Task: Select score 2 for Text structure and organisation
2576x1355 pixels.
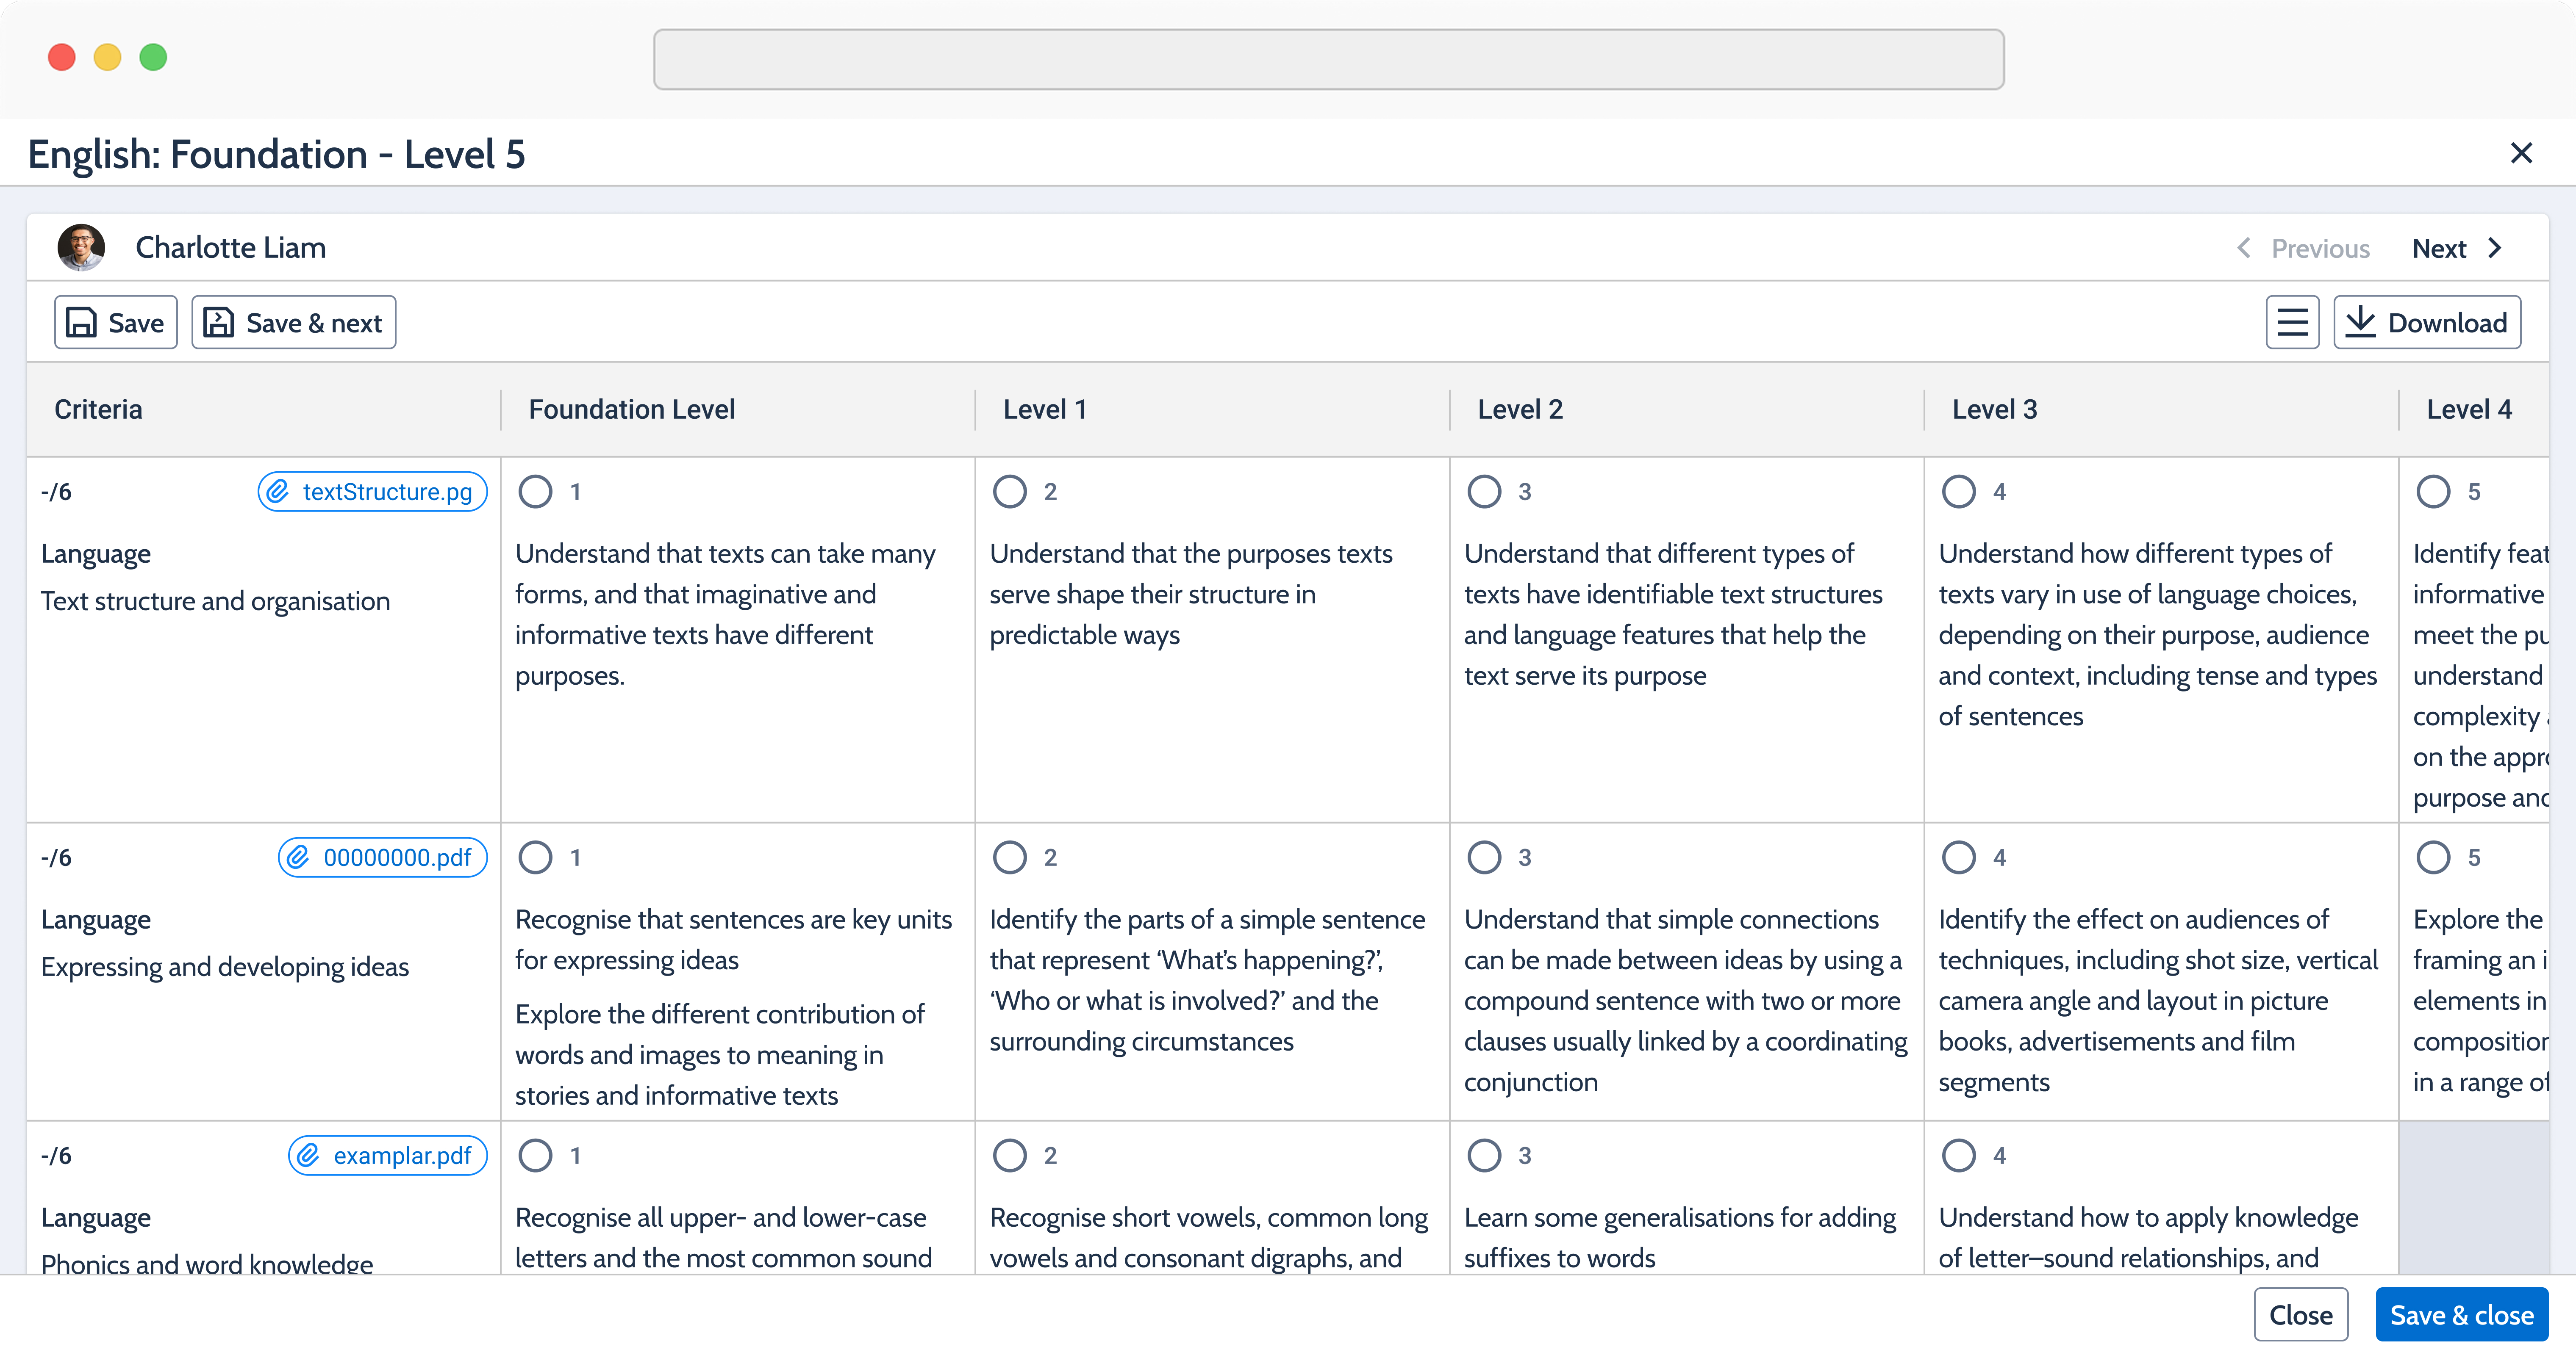Action: [1010, 492]
